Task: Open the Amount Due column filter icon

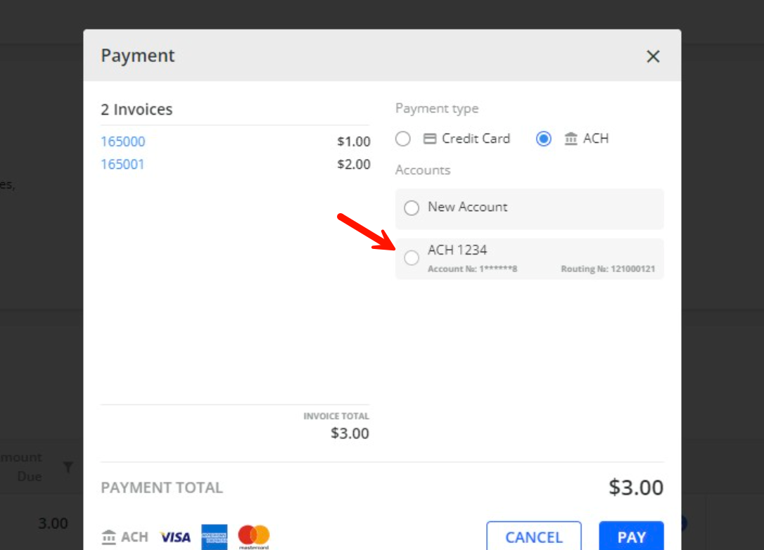Action: (68, 467)
